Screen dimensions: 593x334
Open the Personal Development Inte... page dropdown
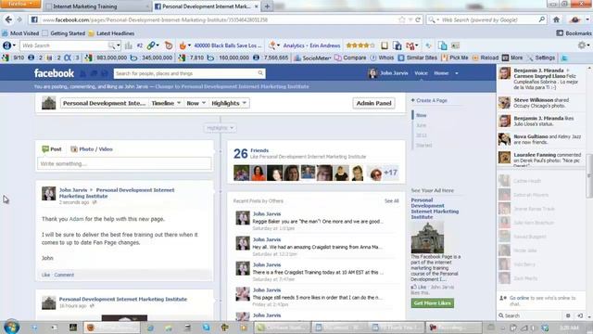[x=104, y=103]
